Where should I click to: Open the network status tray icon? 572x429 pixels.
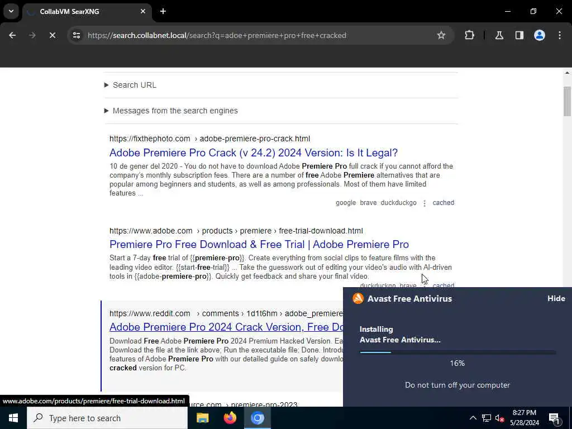pos(487,418)
